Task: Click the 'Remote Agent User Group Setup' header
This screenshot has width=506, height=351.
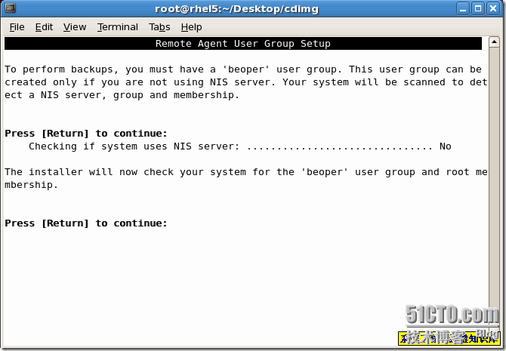Action: (243, 44)
